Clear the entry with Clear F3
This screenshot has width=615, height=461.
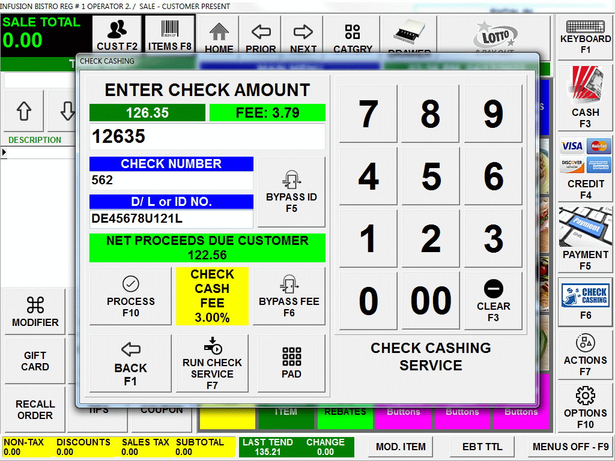(493, 301)
